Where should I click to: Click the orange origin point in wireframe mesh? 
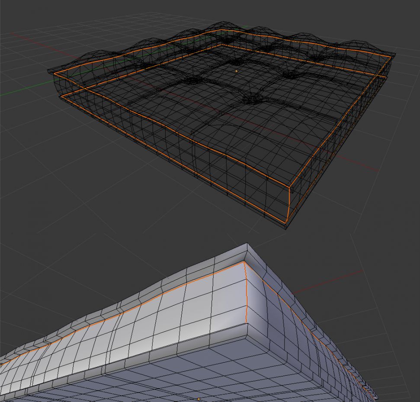click(x=236, y=71)
